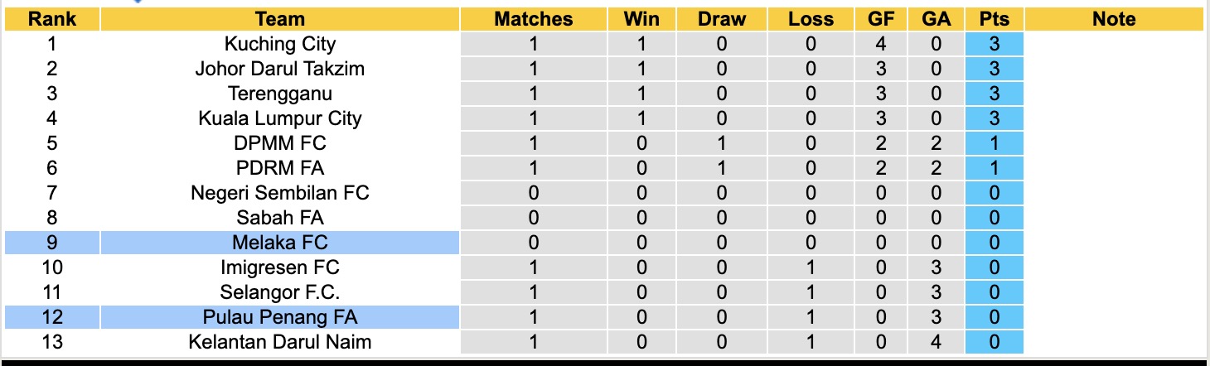Click the Rank column header

52,19
